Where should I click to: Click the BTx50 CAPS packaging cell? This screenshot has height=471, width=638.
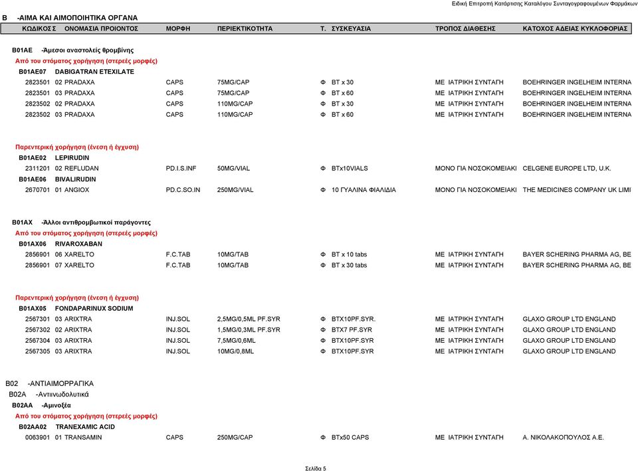click(x=350, y=437)
